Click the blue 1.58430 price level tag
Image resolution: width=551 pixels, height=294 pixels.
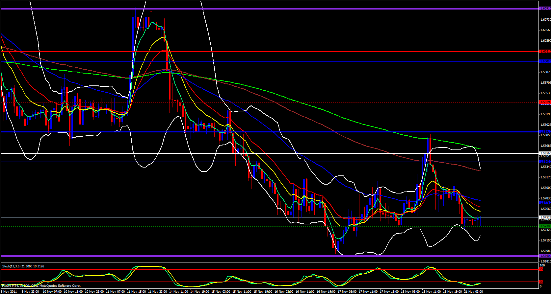click(x=545, y=162)
